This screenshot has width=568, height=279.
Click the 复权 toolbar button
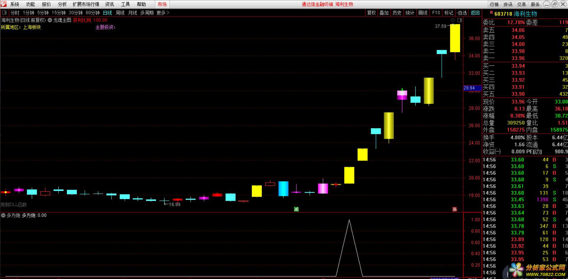371,13
